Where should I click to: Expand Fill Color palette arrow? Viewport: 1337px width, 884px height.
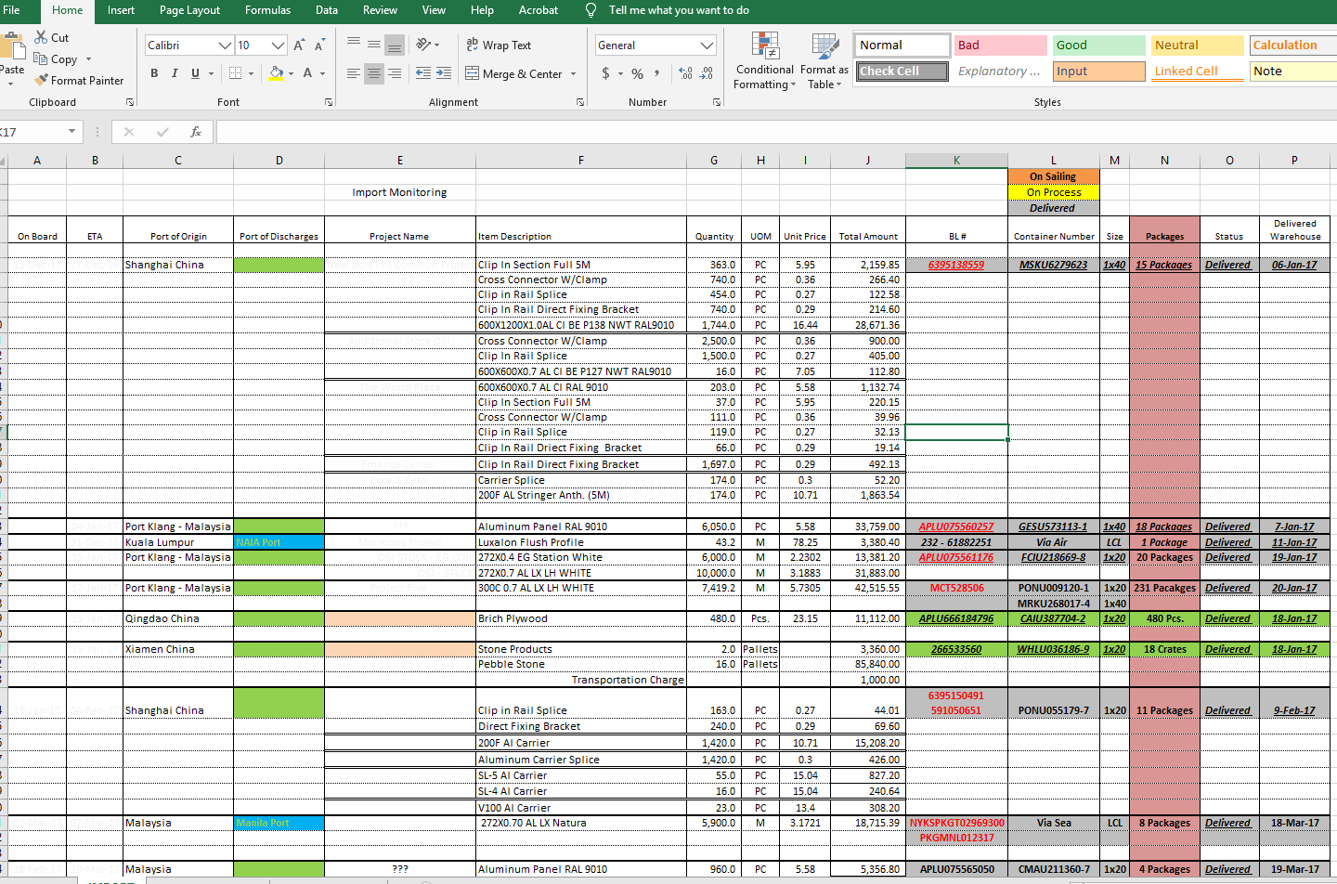[291, 73]
